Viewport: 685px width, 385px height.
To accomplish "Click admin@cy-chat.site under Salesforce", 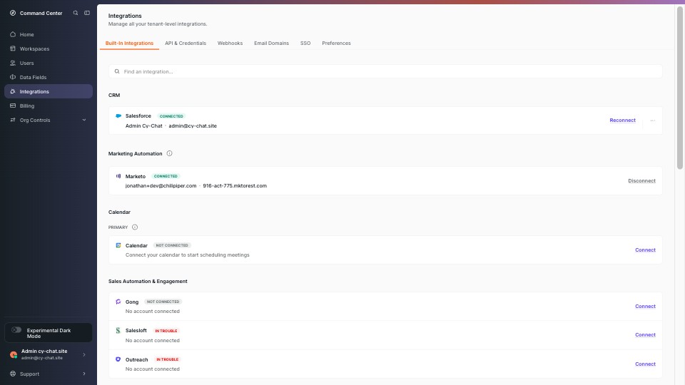I will (x=193, y=125).
